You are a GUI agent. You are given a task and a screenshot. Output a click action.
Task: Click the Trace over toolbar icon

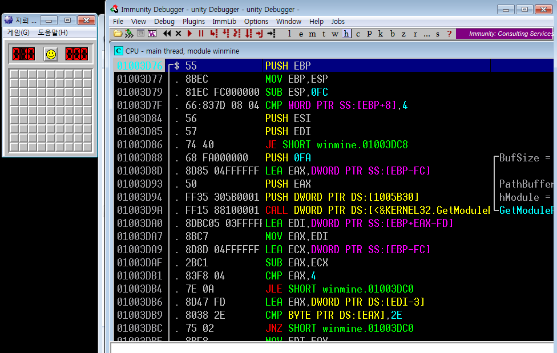(x=249, y=34)
